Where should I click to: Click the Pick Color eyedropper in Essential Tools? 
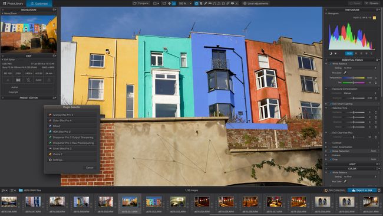(x=345, y=73)
